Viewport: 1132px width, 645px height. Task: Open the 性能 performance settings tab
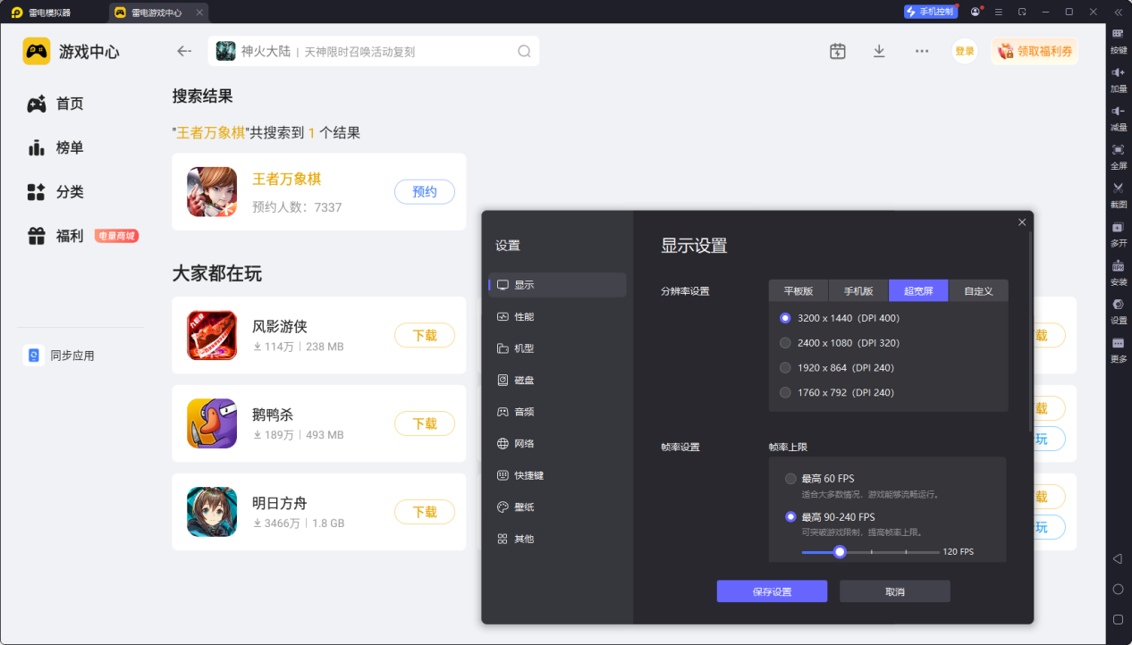tap(521, 315)
